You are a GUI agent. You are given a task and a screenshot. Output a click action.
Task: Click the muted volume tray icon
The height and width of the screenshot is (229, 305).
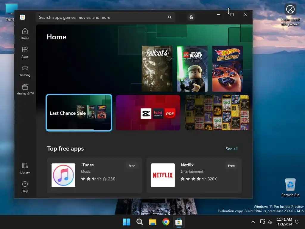click(x=270, y=222)
